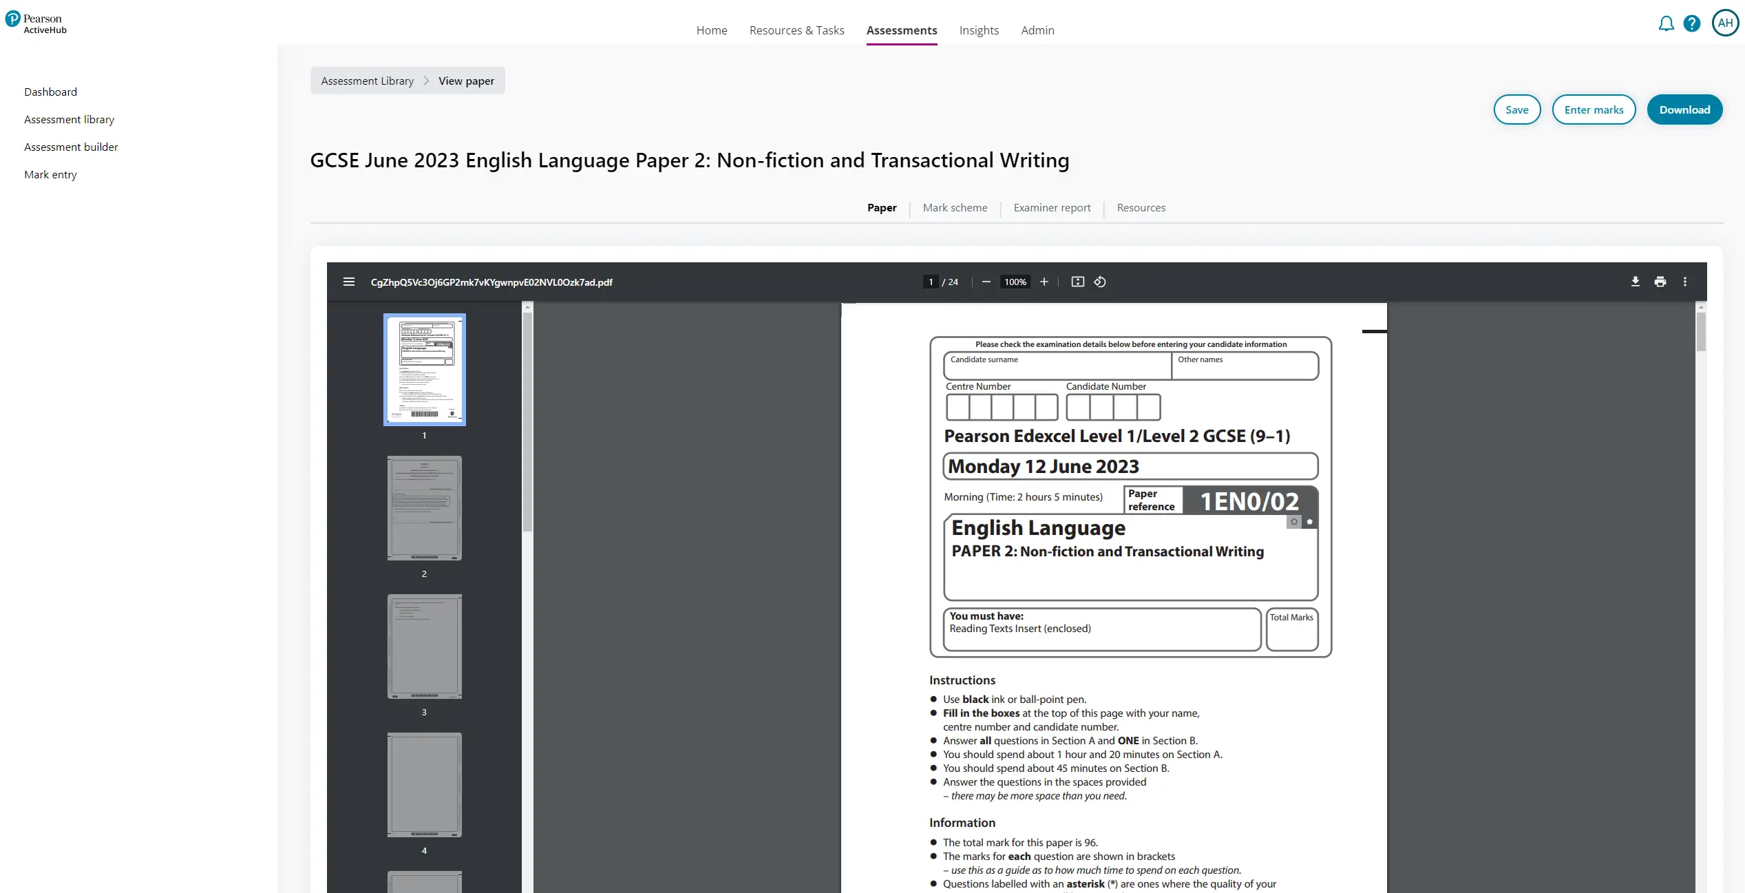Screen dimensions: 1745x893
Task: Open Dashboard in the sidebar
Action: (x=50, y=92)
